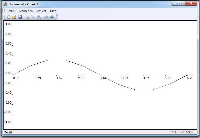200x138 pixels.
Task: Click the 0.20 y-axis label
Action: [8, 63]
